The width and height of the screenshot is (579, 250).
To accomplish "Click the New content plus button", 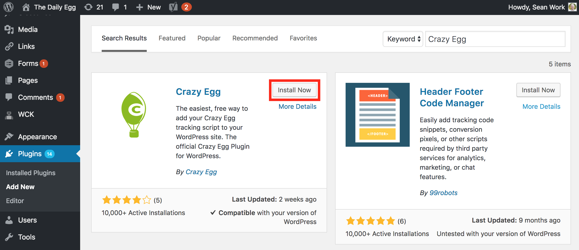I will (x=148, y=7).
